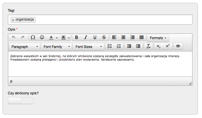Open the Formats menu
202x118 pixels.
tap(158, 38)
